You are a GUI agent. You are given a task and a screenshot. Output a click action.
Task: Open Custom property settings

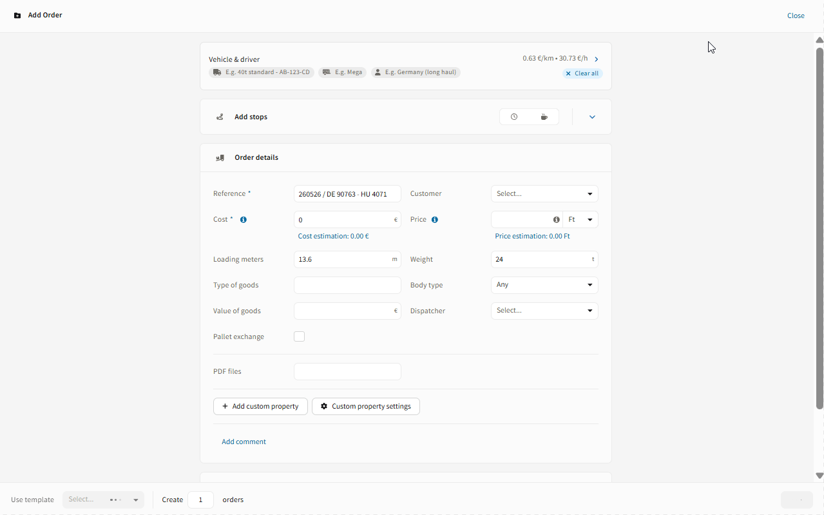click(x=366, y=406)
